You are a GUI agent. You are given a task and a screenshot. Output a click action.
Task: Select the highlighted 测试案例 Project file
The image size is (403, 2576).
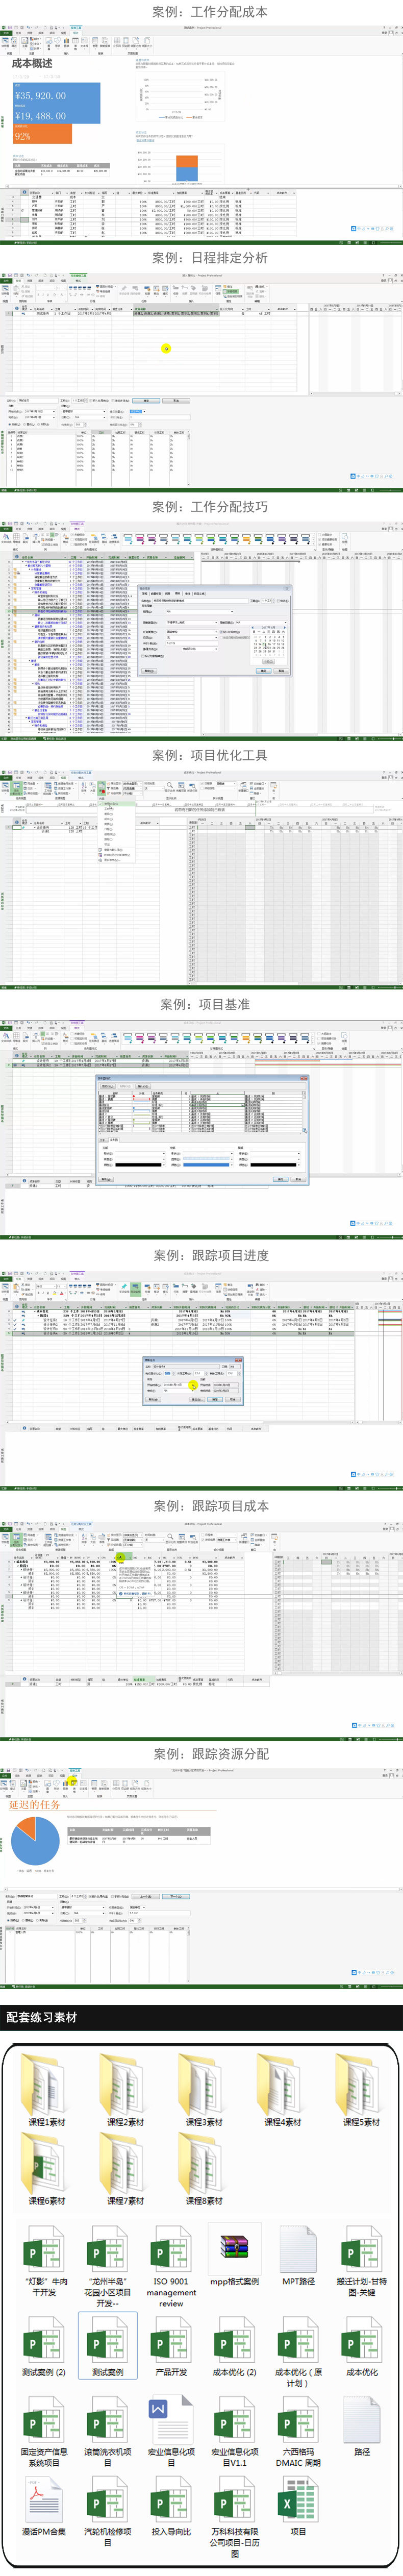pos(108,2346)
